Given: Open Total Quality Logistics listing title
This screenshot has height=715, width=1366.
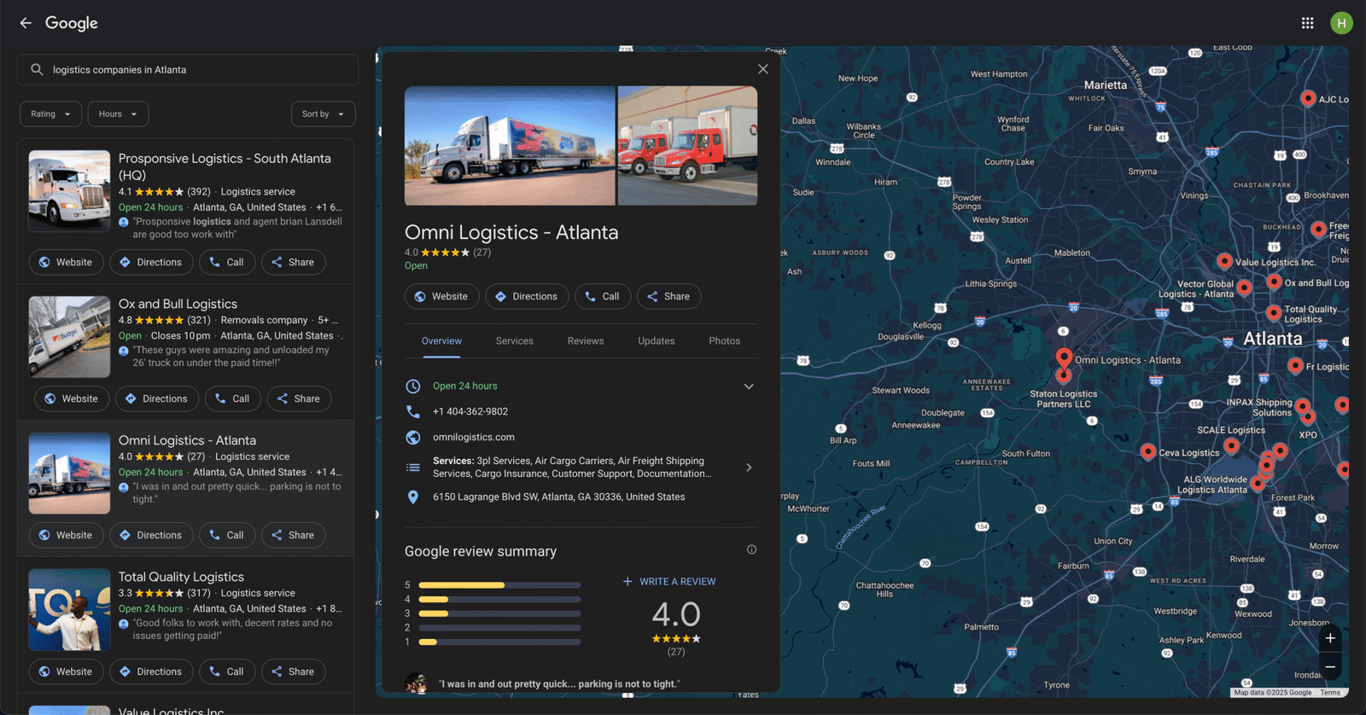Looking at the screenshot, I should pyautogui.click(x=181, y=578).
